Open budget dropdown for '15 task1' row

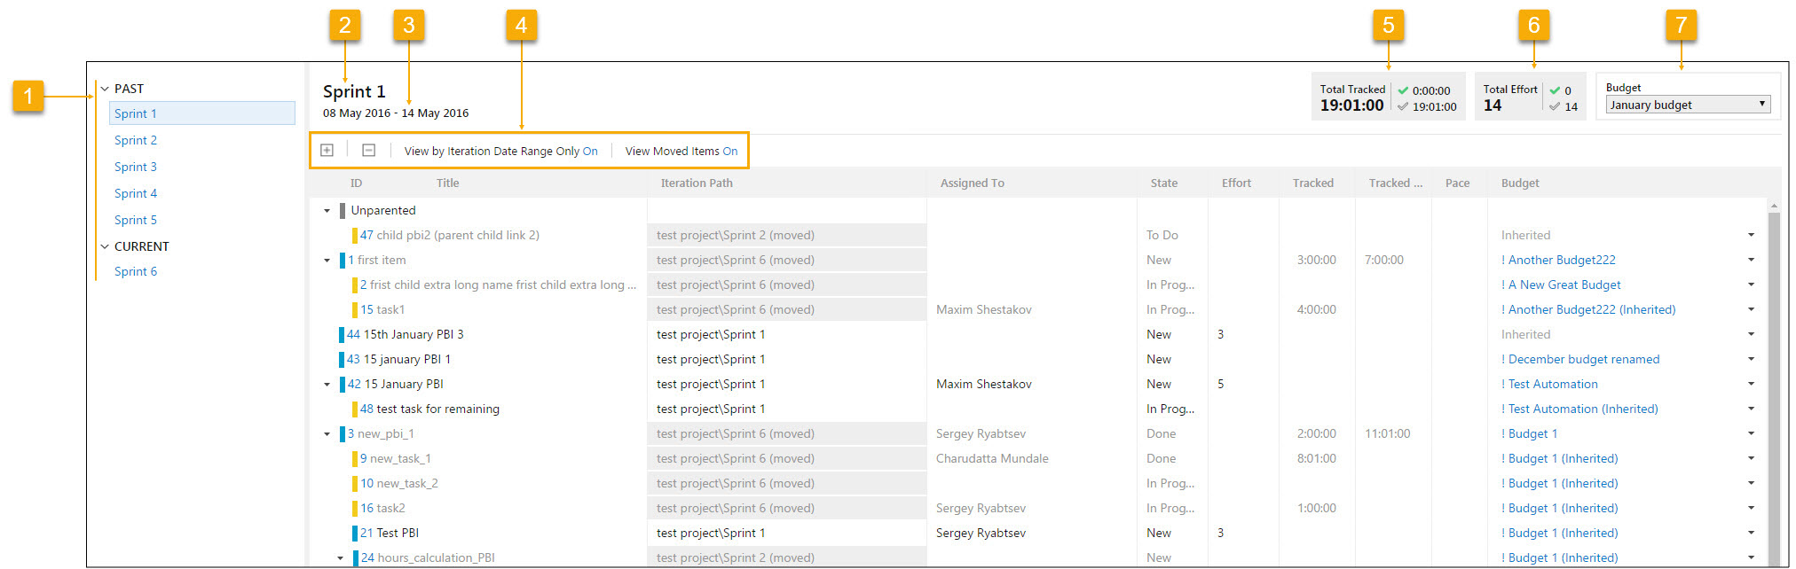point(1751,309)
